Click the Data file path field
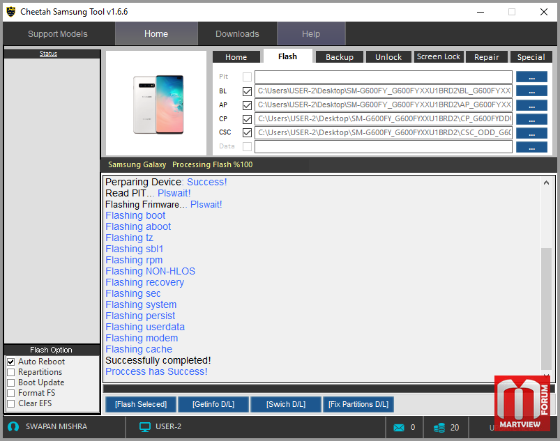The height and width of the screenshot is (441, 560). click(x=384, y=147)
